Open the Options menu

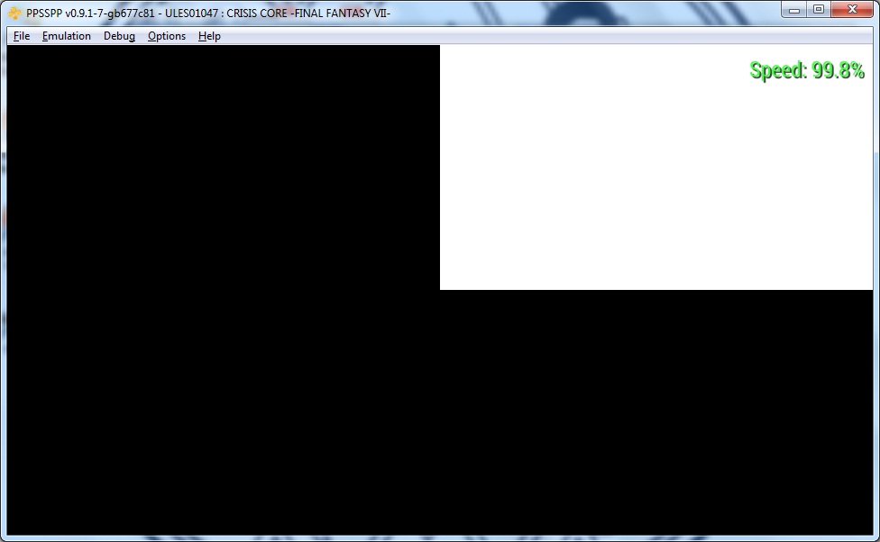tap(167, 36)
